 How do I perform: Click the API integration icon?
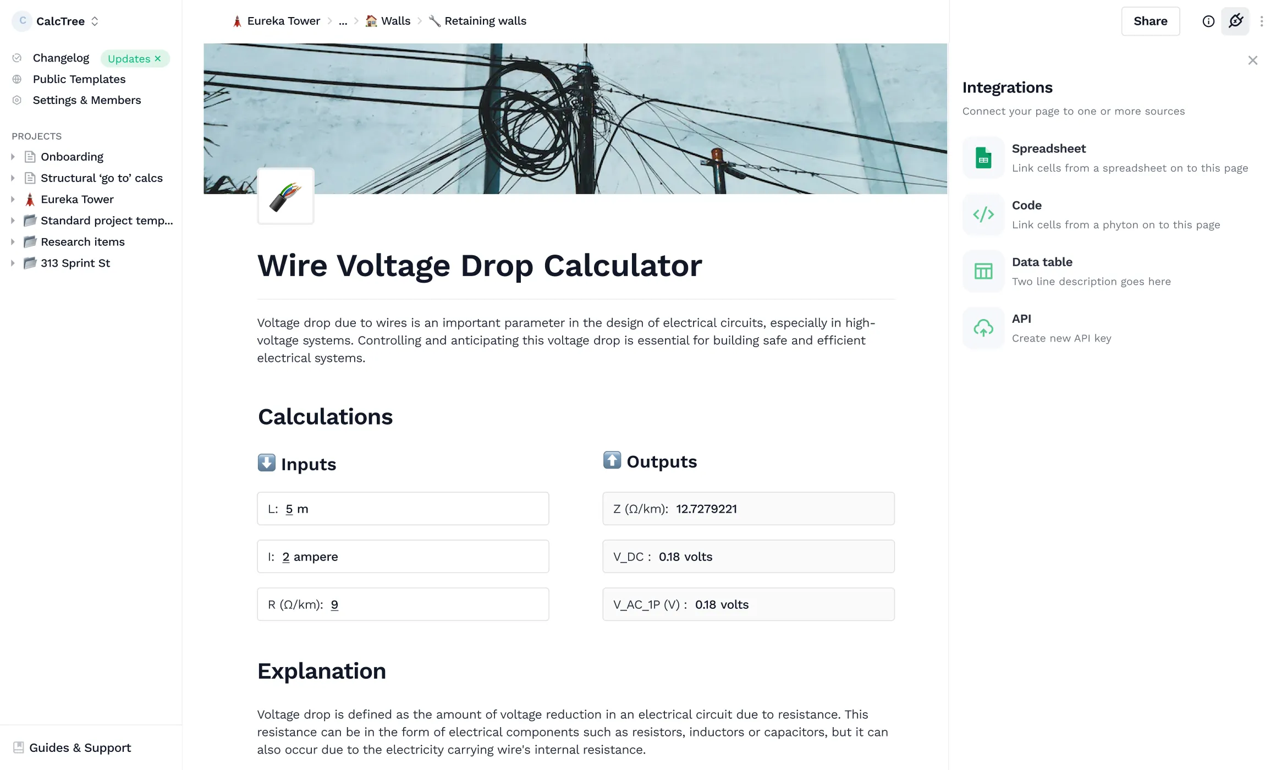[x=983, y=327]
